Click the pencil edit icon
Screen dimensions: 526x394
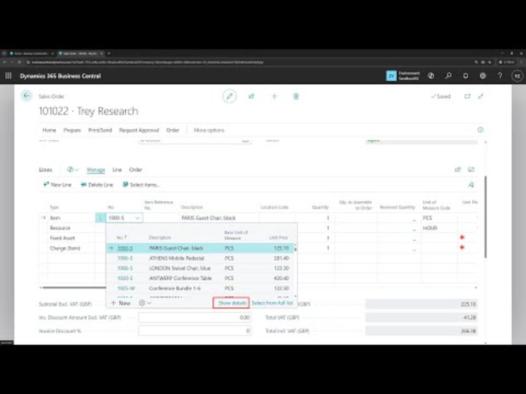[229, 97]
